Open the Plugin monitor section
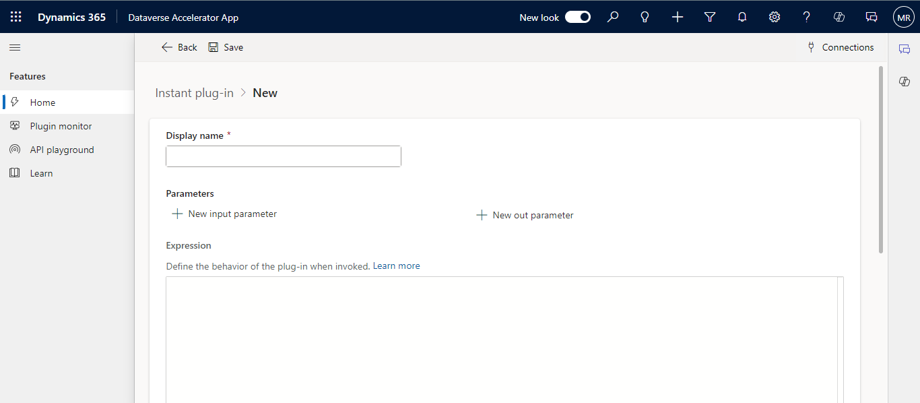This screenshot has height=403, width=920. [61, 125]
